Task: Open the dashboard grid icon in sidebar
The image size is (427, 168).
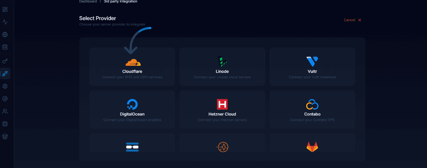Action: pyautogui.click(x=5, y=9)
